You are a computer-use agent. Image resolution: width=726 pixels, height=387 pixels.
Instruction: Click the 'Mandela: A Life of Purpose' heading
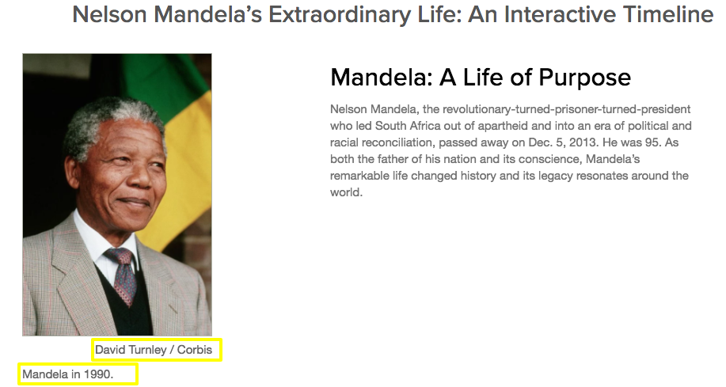480,78
